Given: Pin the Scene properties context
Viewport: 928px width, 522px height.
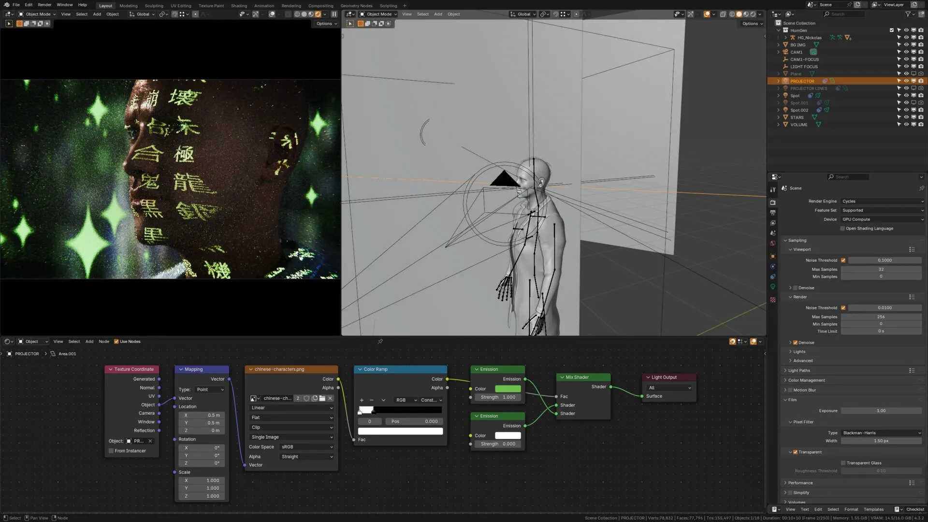Looking at the screenshot, I should (921, 188).
